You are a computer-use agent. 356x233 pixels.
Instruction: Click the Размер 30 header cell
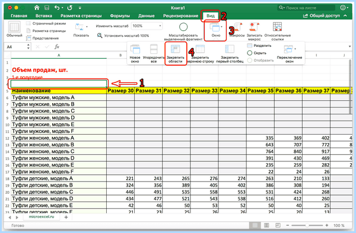point(120,91)
